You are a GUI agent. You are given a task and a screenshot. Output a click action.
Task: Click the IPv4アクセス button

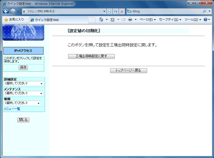[x=24, y=51]
